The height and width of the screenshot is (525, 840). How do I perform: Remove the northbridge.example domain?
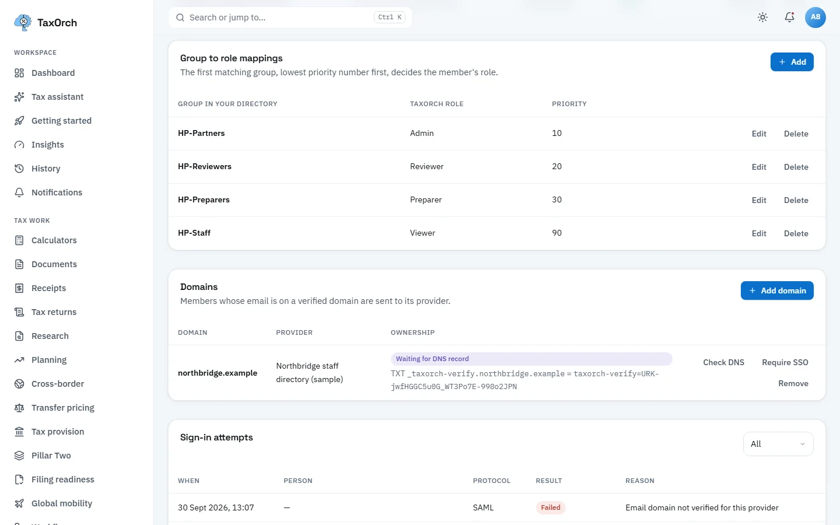(793, 383)
